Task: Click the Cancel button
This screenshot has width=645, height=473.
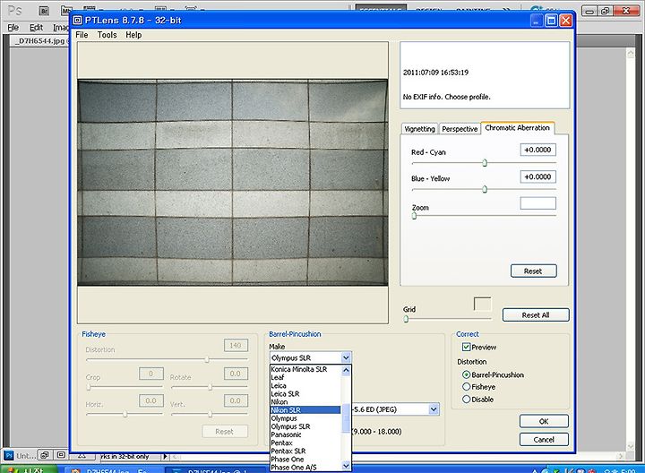Action: [x=544, y=439]
